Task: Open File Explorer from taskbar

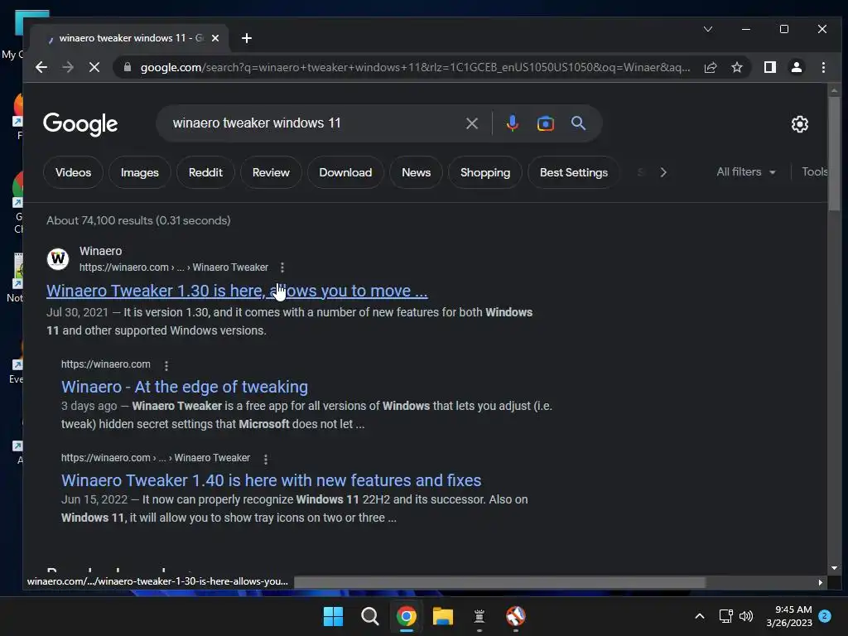Action: [442, 616]
